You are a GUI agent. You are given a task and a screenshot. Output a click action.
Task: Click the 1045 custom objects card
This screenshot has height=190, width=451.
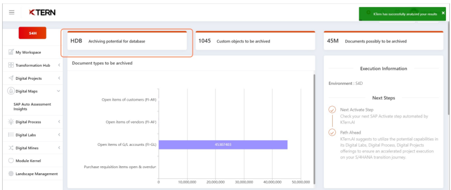point(255,41)
